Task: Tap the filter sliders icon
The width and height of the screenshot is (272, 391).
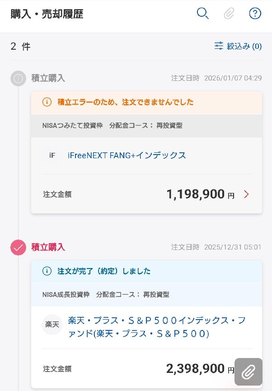Action: 219,46
